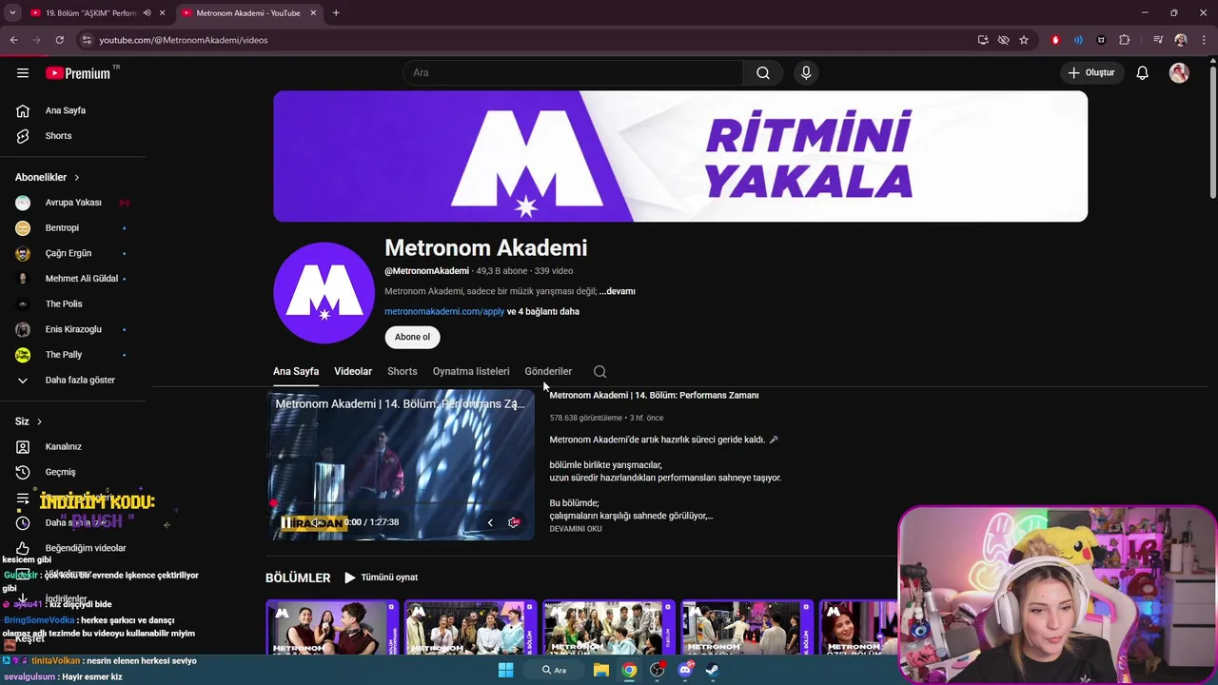1218x685 pixels.
Task: Open Chrome extensions puzzle icon
Action: [1125, 40]
